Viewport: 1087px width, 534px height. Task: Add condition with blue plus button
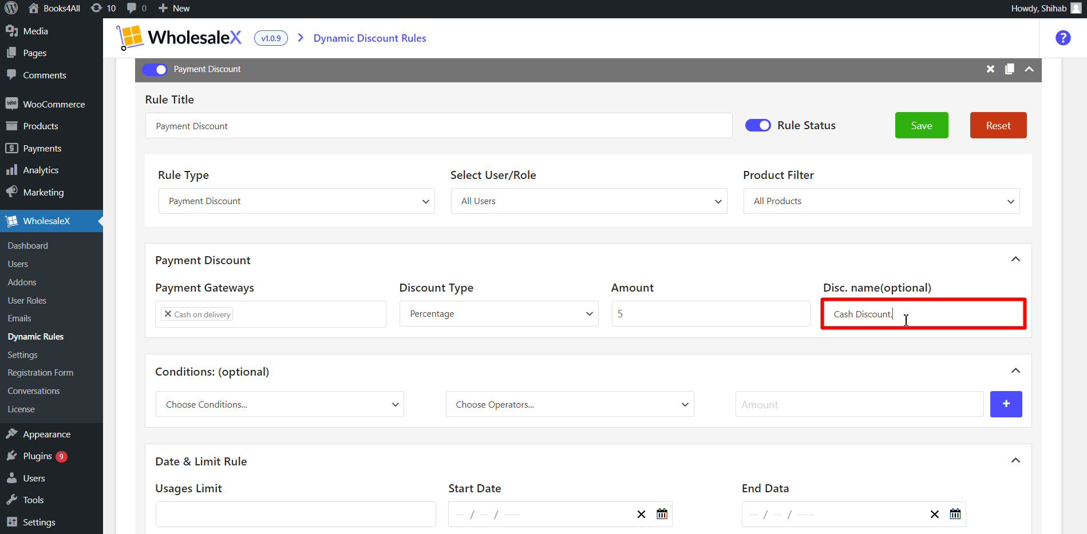[x=1006, y=404]
